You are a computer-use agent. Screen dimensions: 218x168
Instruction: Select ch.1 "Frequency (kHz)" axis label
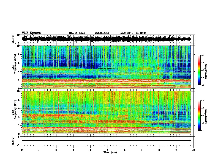(15, 64)
